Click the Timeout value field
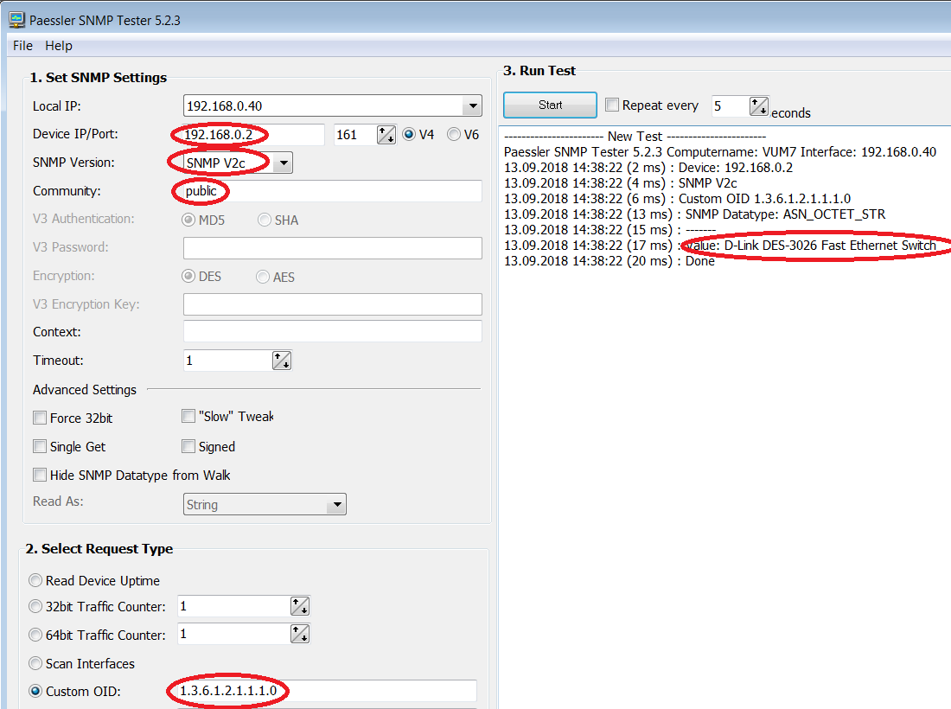Viewport: 951px width, 709px height. (x=227, y=361)
